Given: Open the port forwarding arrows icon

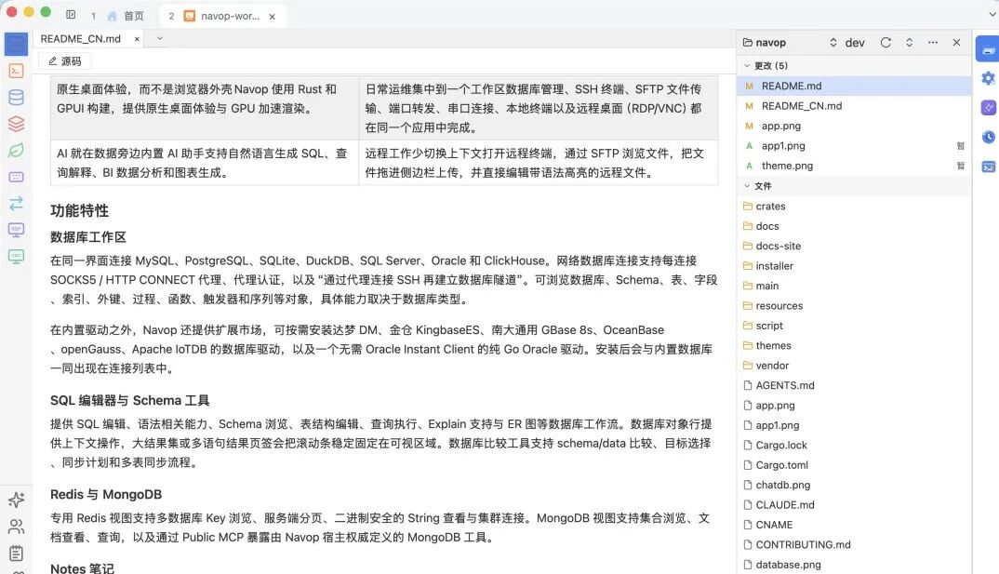Looking at the screenshot, I should [16, 203].
